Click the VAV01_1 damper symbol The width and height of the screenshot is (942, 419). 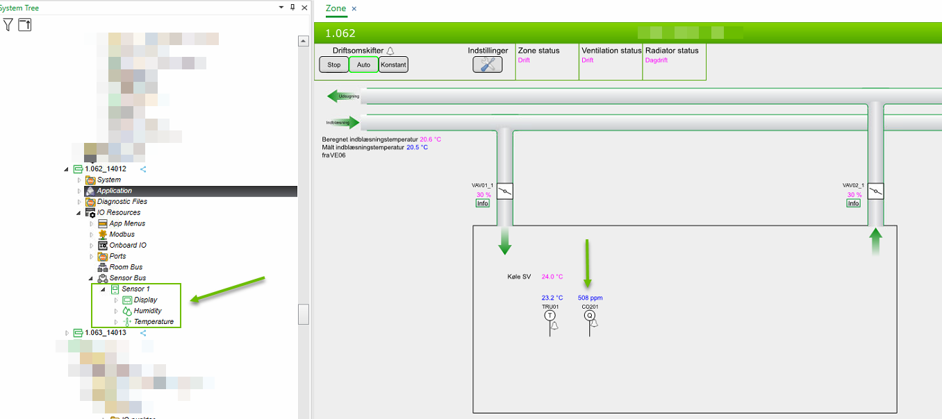pyautogui.click(x=505, y=191)
